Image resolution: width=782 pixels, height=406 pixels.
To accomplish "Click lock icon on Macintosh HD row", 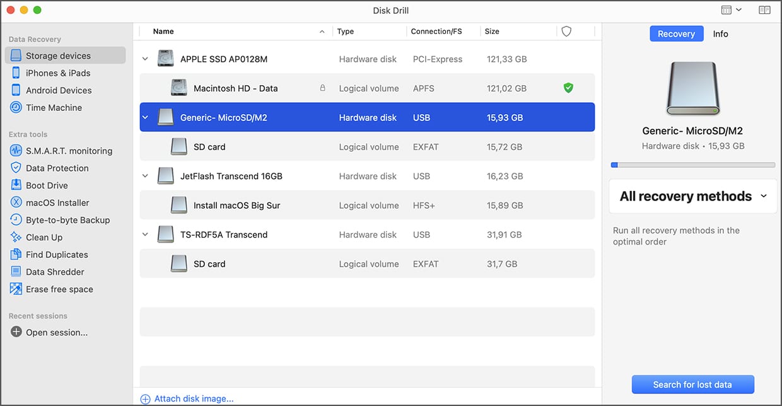I will [323, 88].
